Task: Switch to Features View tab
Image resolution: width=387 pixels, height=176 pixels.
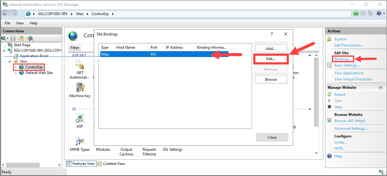Action: pyautogui.click(x=80, y=164)
